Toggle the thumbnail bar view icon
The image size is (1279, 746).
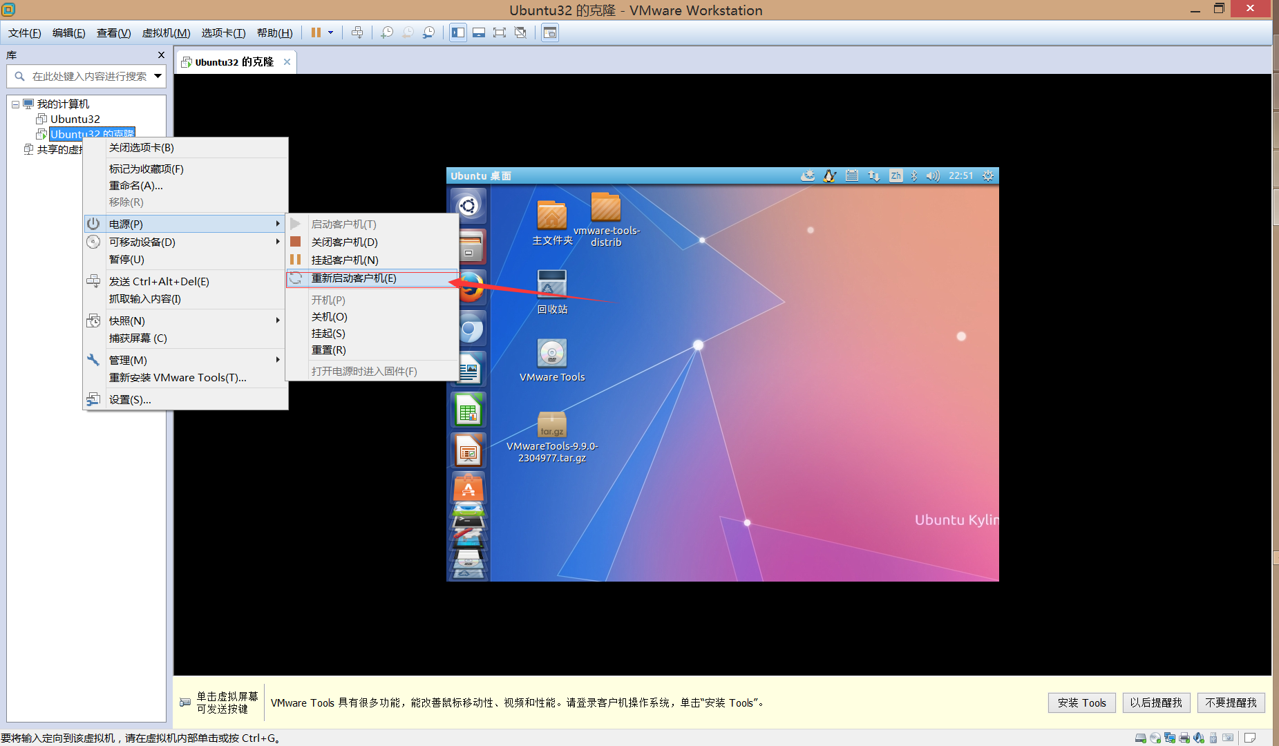tap(479, 32)
